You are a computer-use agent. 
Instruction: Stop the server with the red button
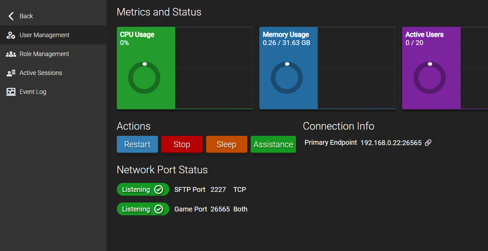tap(182, 144)
